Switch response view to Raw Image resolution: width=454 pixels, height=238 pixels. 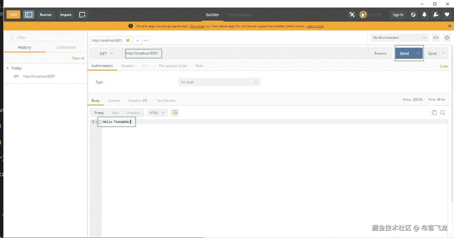tap(116, 113)
